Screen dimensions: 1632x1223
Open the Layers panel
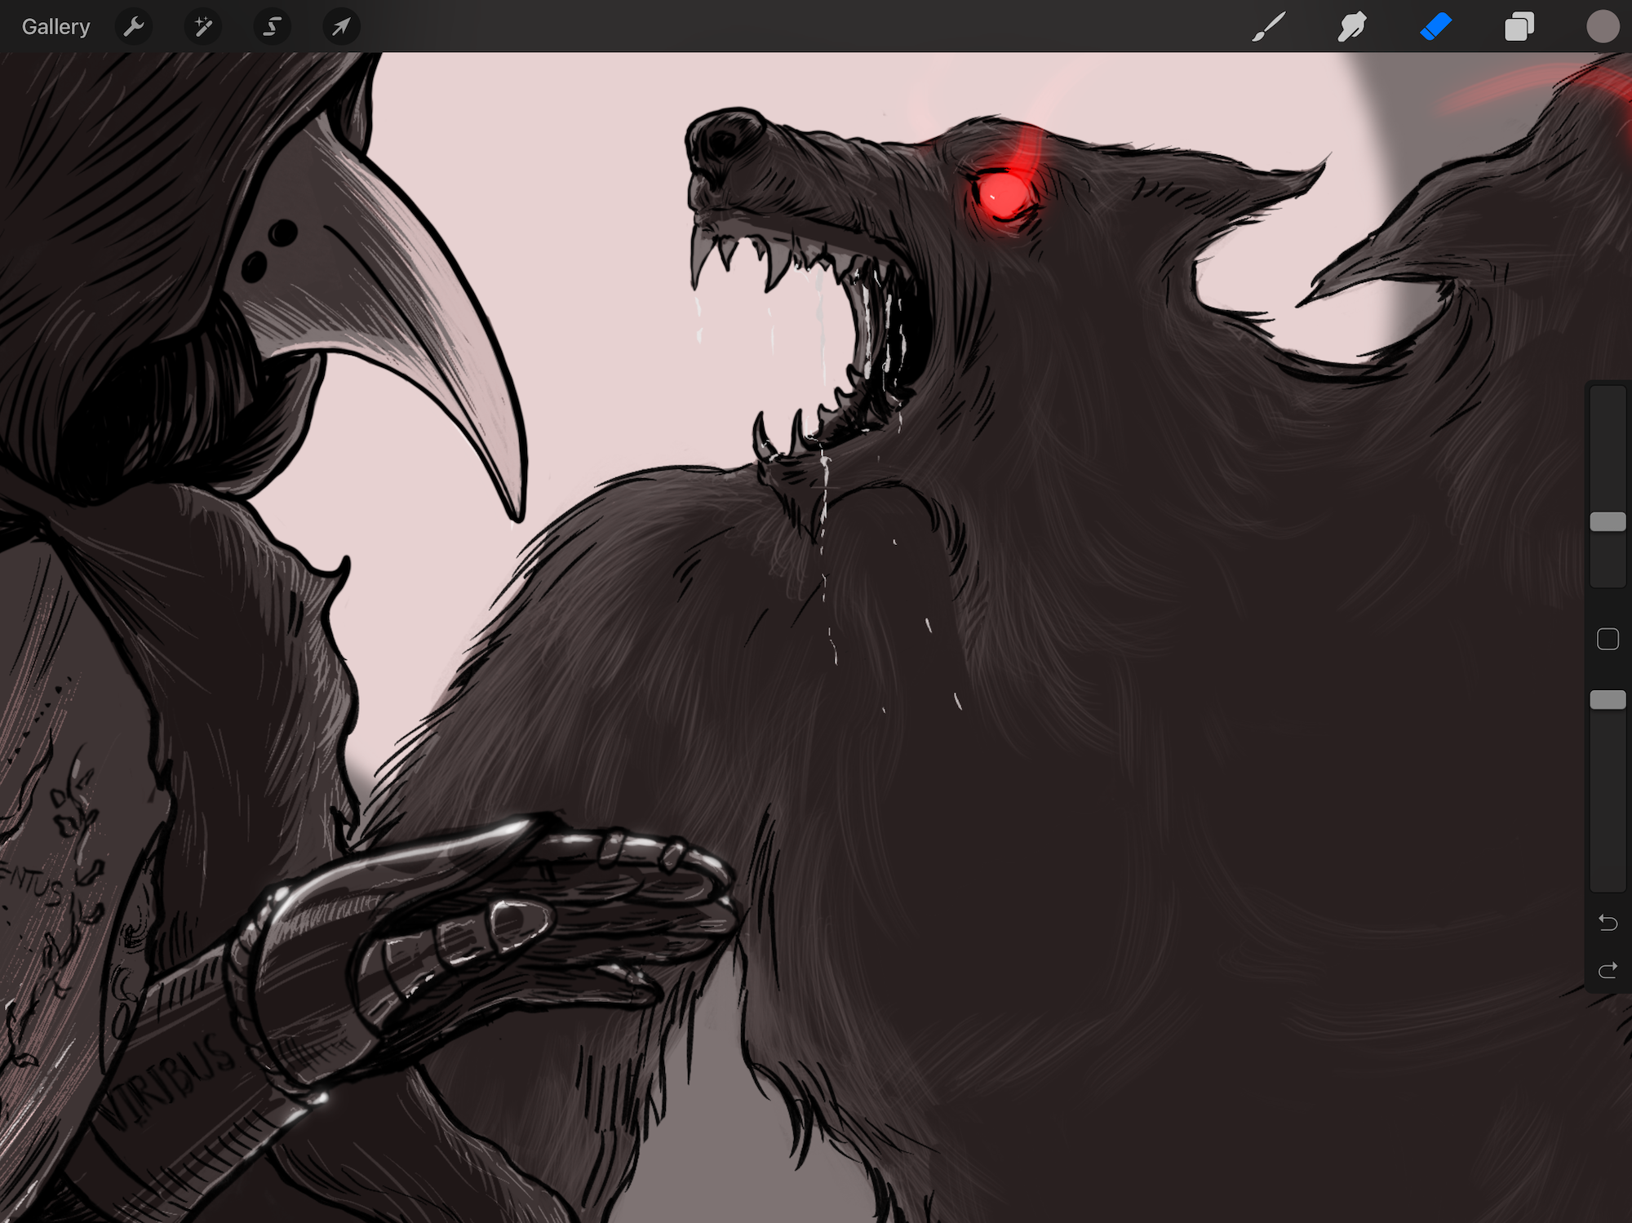[x=1519, y=27]
